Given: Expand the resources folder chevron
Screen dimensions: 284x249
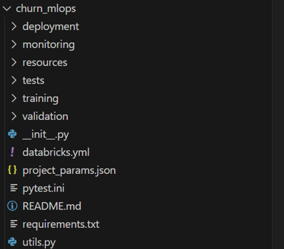Looking at the screenshot, I should [14, 63].
